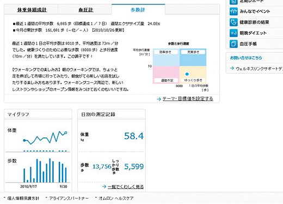Open the 血圧手帳 notebook icon
Image resolution: width=283 pixels, height=204 pixels.
[x=233, y=44]
